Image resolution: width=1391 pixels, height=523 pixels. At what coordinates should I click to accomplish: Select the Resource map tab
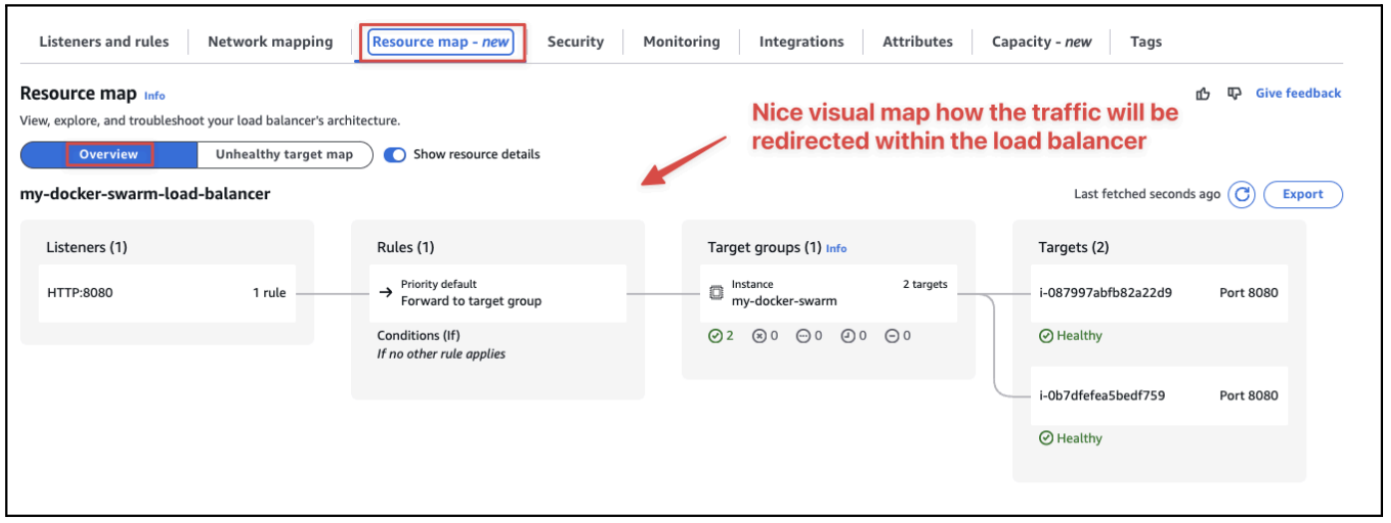tap(441, 42)
